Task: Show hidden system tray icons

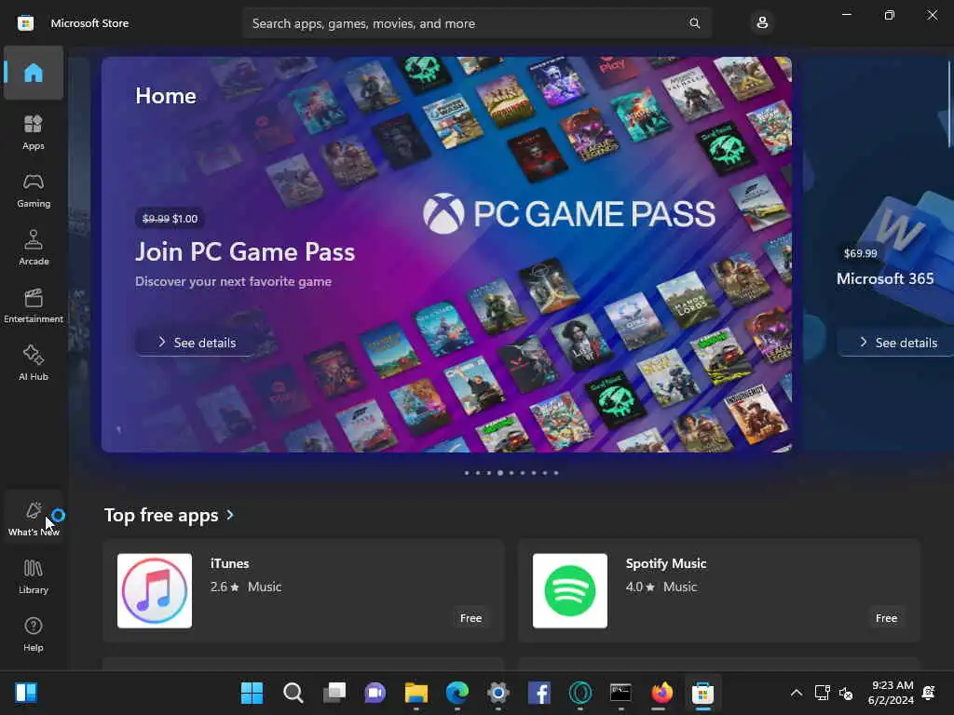Action: pos(796,693)
